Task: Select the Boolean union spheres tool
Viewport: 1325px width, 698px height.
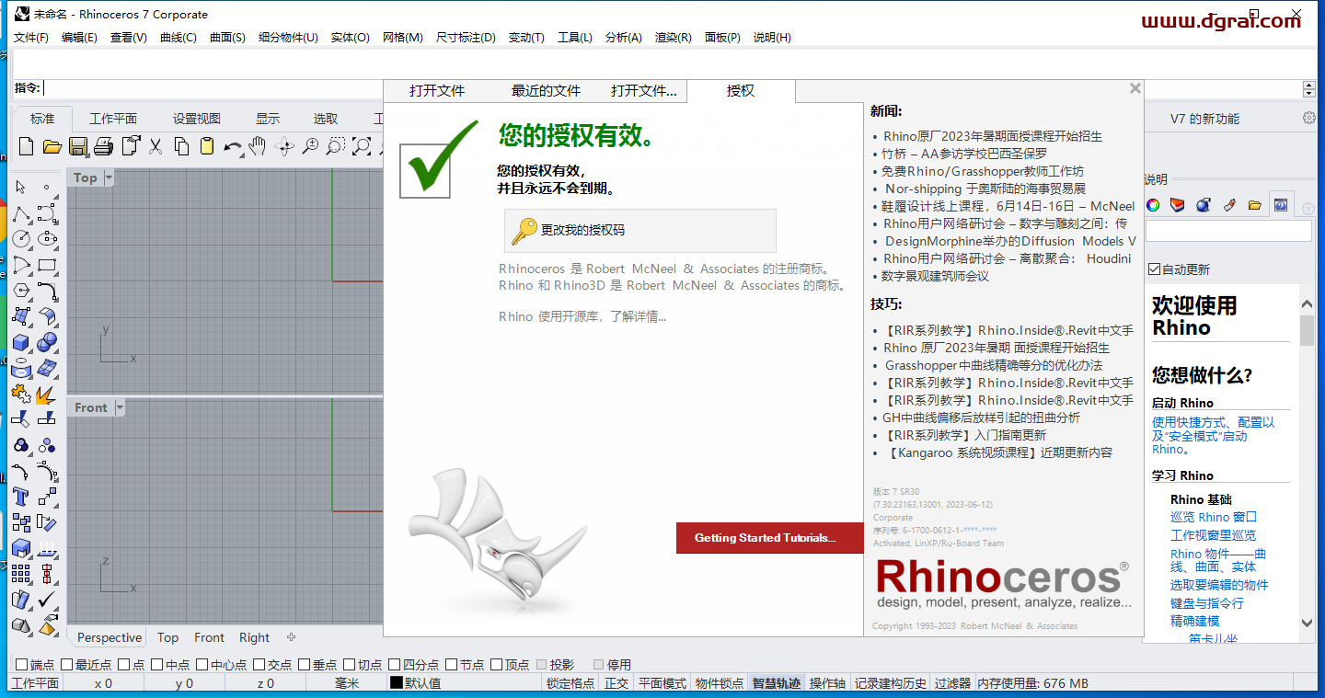Action: tap(48, 342)
